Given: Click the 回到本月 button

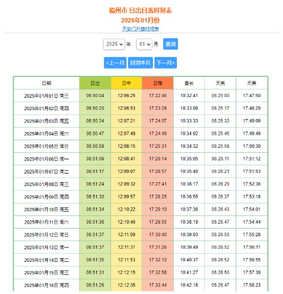Looking at the screenshot, I should pyautogui.click(x=140, y=63).
